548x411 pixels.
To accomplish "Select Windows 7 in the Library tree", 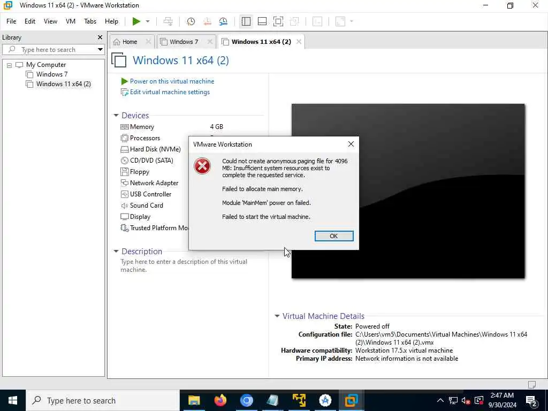I will [52, 74].
